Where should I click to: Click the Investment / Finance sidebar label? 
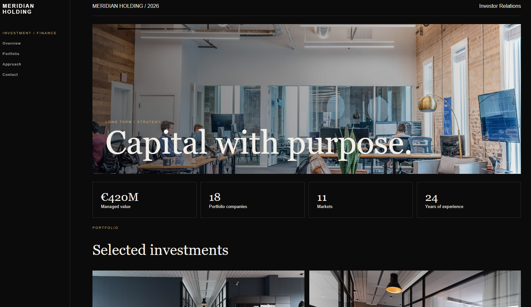(29, 33)
